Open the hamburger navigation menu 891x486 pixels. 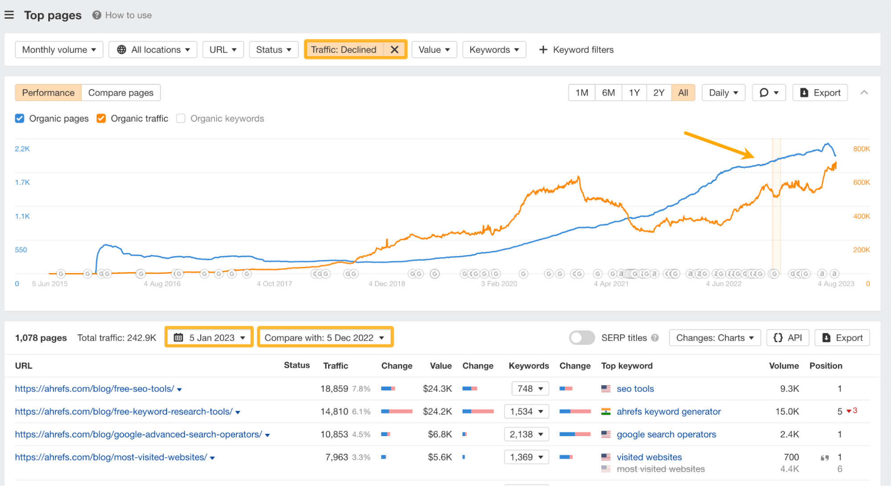9,15
